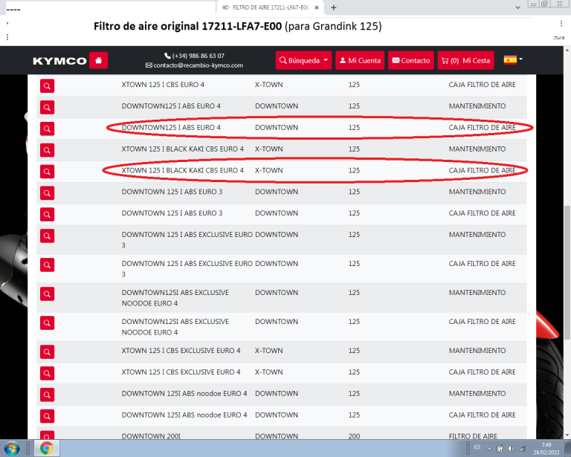Expand the Spanish flag language selector

click(x=513, y=59)
